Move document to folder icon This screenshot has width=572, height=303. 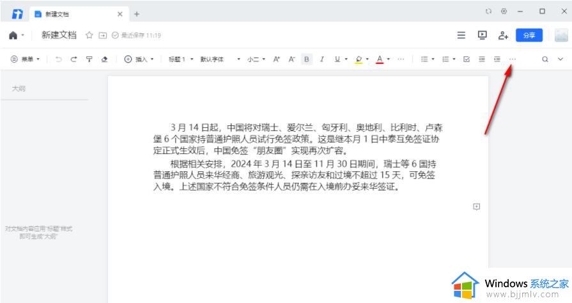pyautogui.click(x=103, y=35)
